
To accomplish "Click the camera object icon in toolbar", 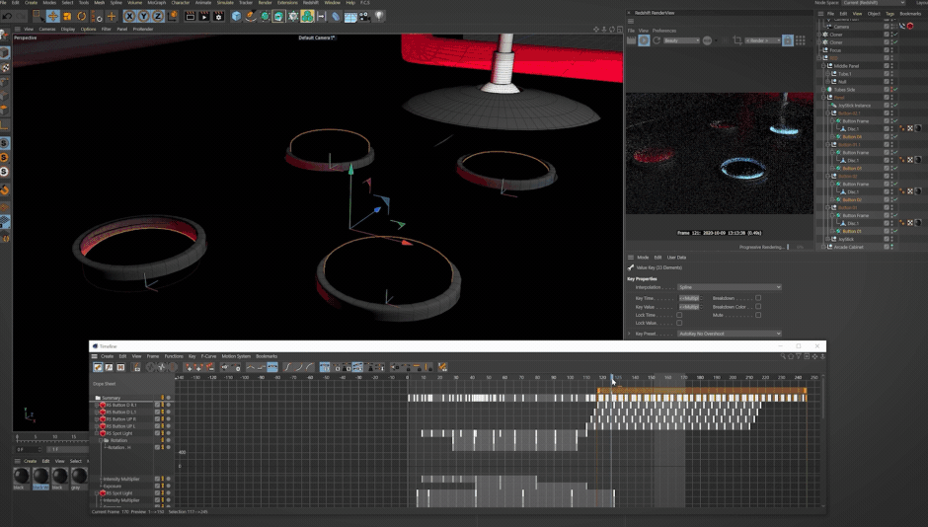I will pyautogui.click(x=364, y=17).
